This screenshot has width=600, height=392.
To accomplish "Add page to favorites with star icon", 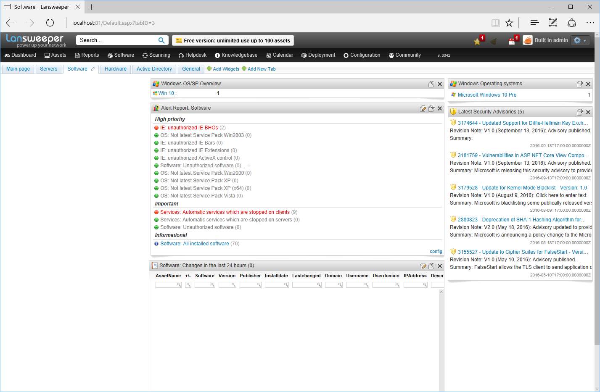I will click(509, 23).
